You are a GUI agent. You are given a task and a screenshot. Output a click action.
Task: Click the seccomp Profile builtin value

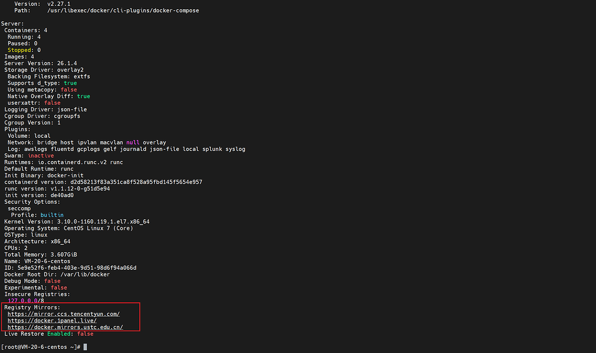pos(52,215)
